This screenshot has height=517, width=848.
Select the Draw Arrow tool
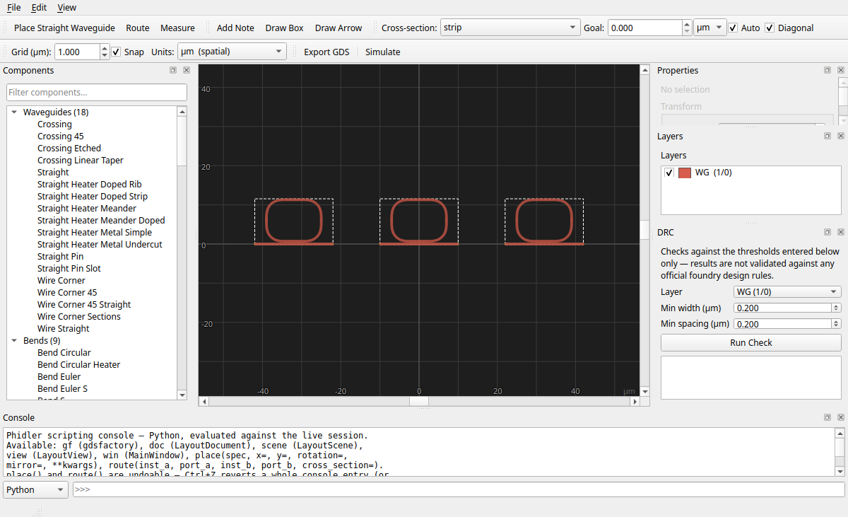pos(338,28)
